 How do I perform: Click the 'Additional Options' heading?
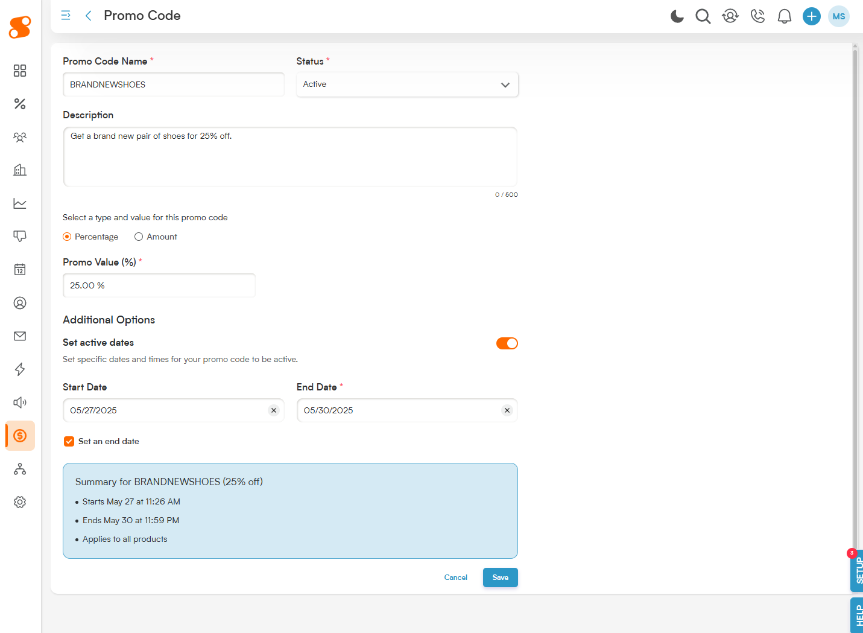[x=109, y=320]
